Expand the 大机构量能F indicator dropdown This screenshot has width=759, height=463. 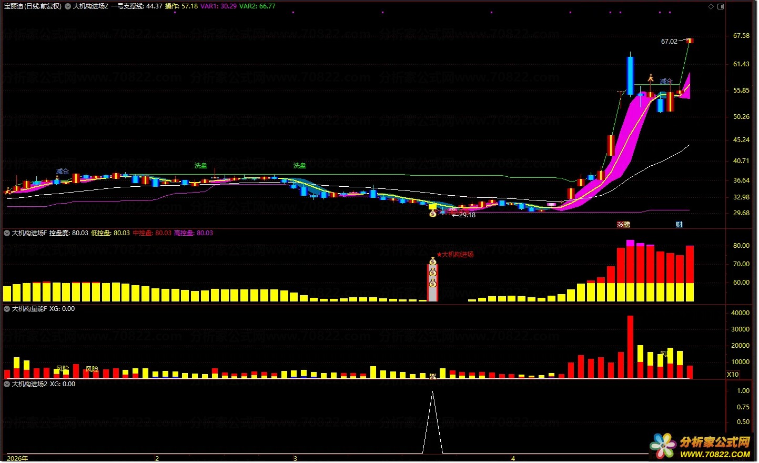click(x=7, y=309)
